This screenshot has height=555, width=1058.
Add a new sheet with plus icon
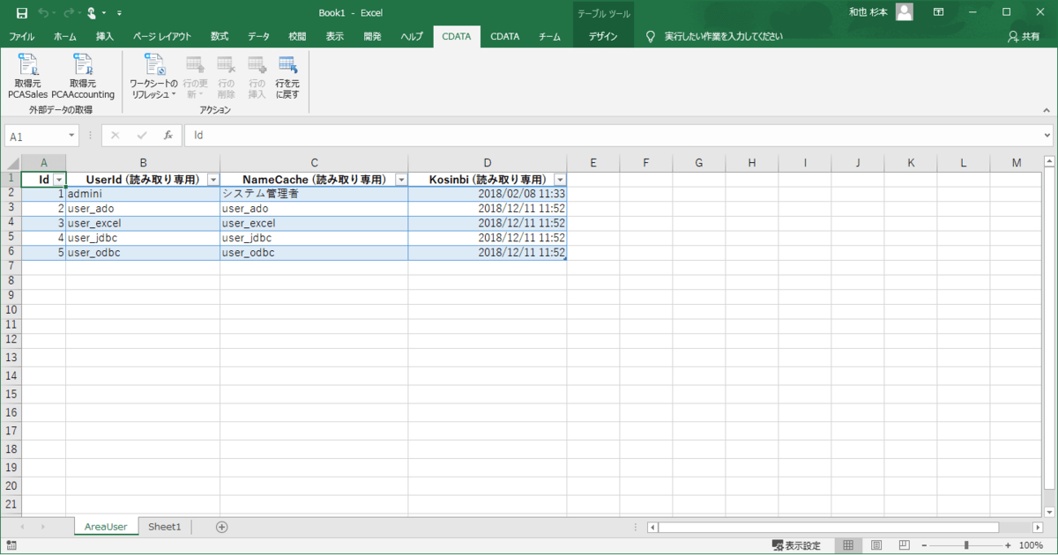pyautogui.click(x=222, y=527)
